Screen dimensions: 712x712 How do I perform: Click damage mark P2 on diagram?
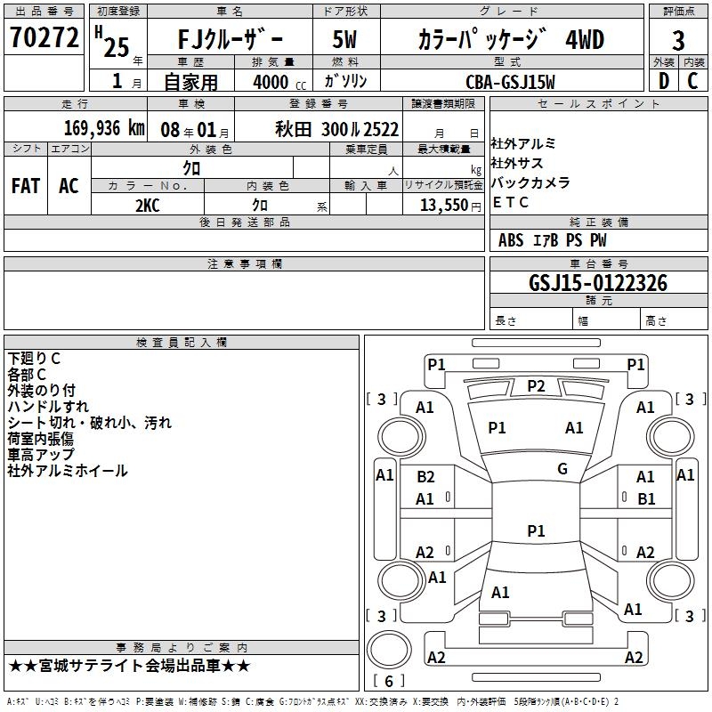tap(537, 386)
